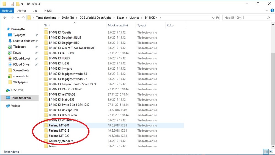Click the DCS World 2 OpenAlpha breadcrumb
Screen dimensions: 275x155
click(95, 18)
